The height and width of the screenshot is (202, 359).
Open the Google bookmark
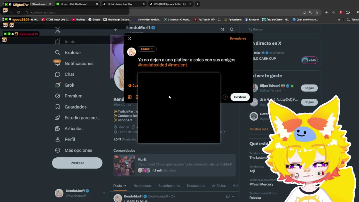[94, 20]
